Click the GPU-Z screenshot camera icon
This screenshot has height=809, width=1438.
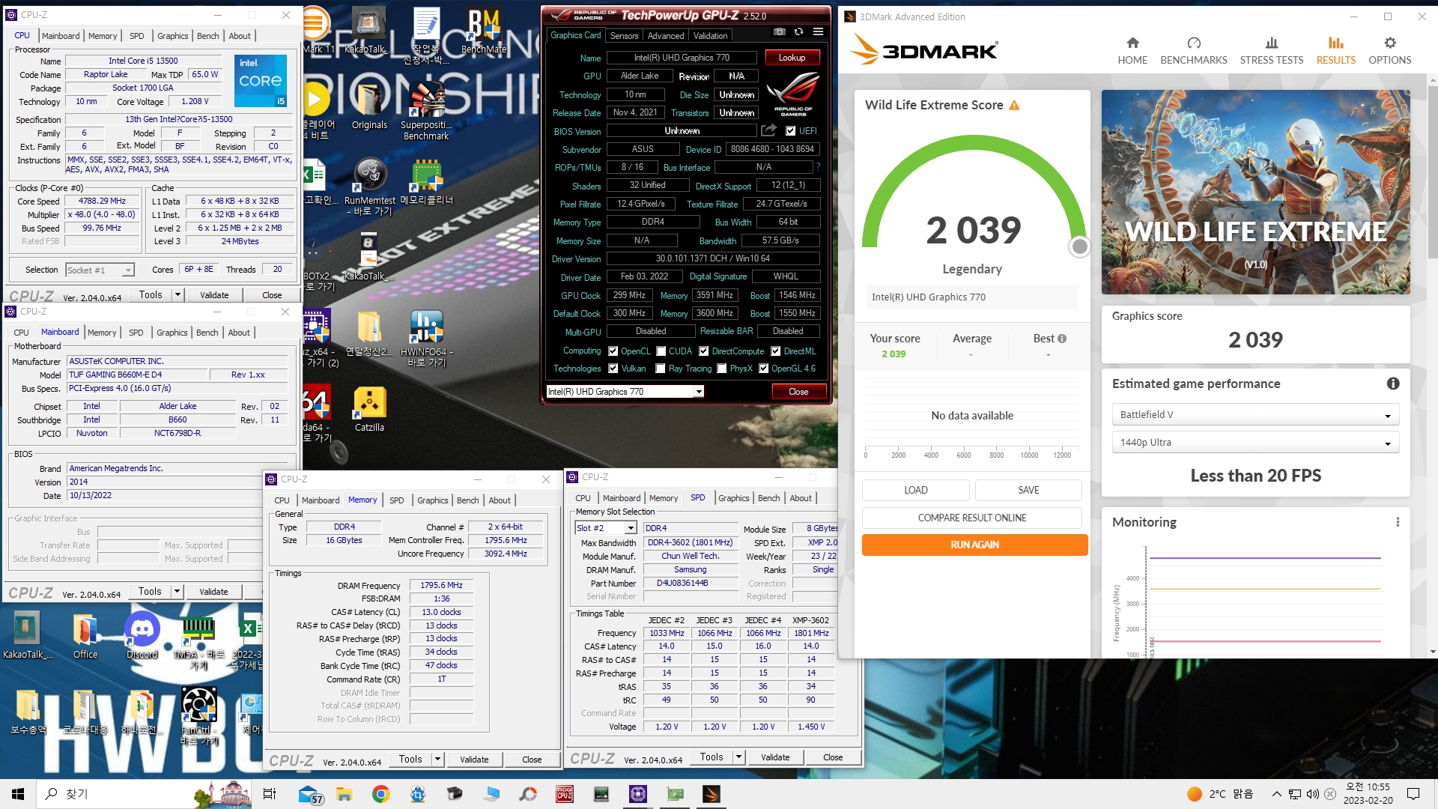pos(780,32)
